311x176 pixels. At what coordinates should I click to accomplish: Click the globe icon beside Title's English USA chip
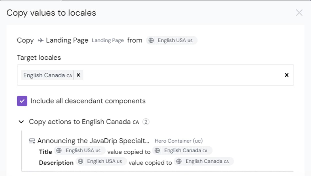coord(60,150)
